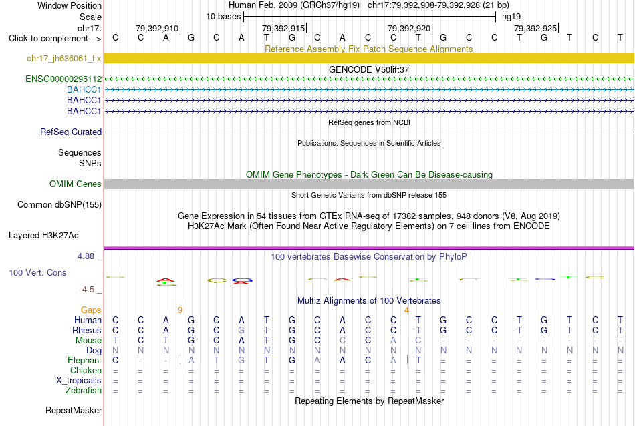This screenshot has width=635, height=426.
Task: Click 'chr17:79,392,908-79,392,928 (21 bp)' header text
Action: pos(438,5)
